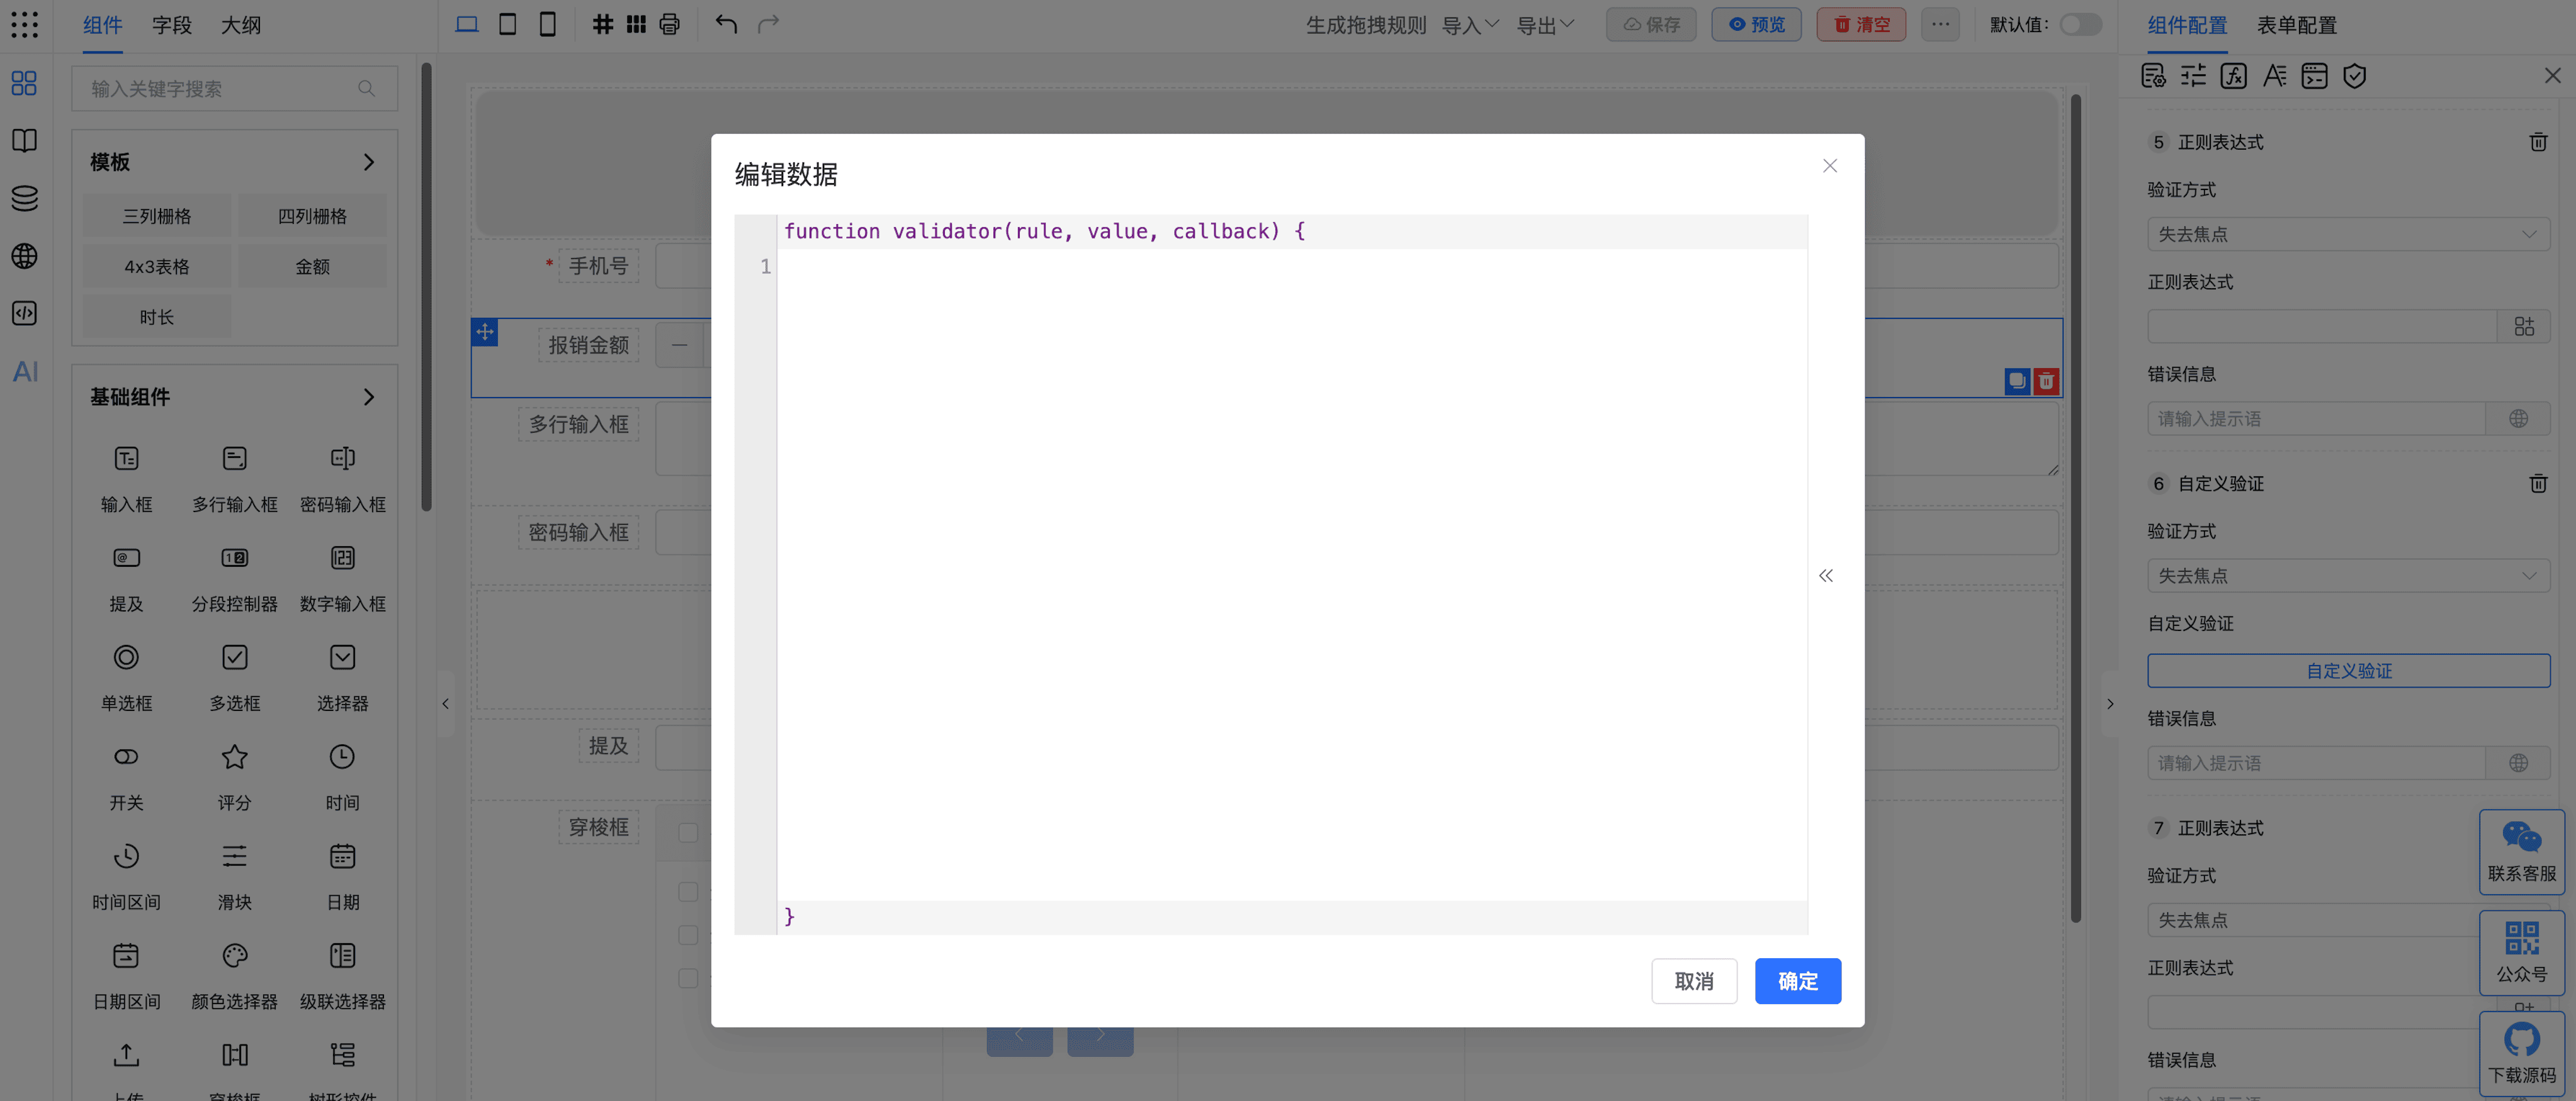Switch to the form configuration tab
The image size is (2576, 1101).
pyautogui.click(x=2296, y=25)
